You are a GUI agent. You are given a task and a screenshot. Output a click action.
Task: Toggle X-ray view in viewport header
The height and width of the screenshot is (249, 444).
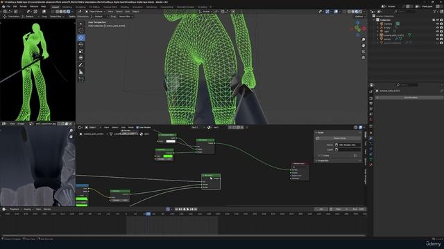tap(344, 12)
